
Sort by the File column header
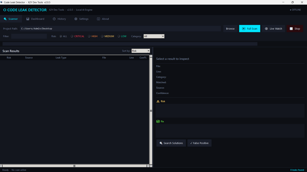(104, 57)
